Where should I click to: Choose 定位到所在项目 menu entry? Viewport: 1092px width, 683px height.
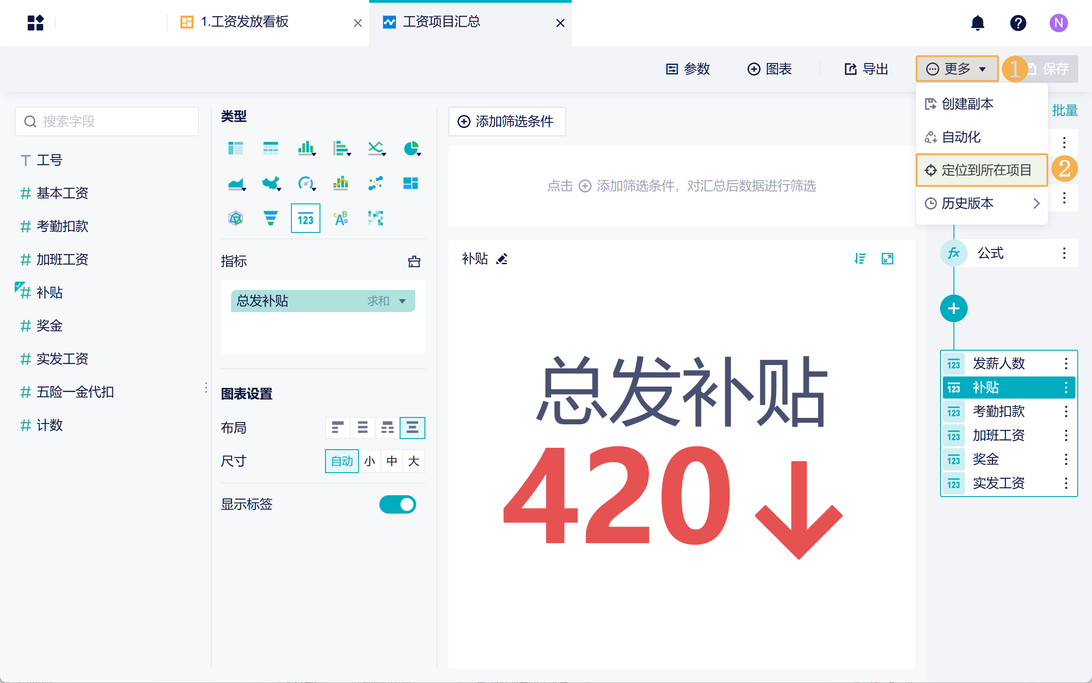click(982, 170)
